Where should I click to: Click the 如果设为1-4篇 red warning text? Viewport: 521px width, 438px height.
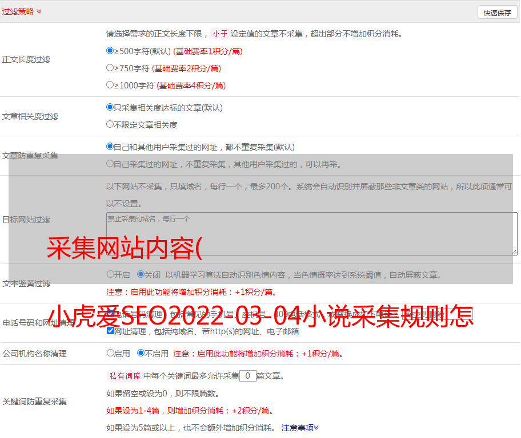[190, 411]
